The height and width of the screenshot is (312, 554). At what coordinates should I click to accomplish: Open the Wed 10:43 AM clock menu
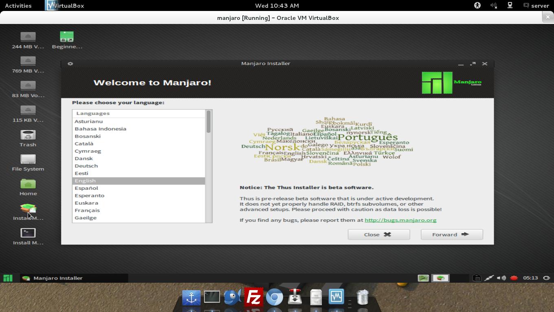(277, 5)
